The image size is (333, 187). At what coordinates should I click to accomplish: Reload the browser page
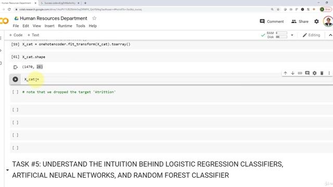pyautogui.click(x=9, y=9)
